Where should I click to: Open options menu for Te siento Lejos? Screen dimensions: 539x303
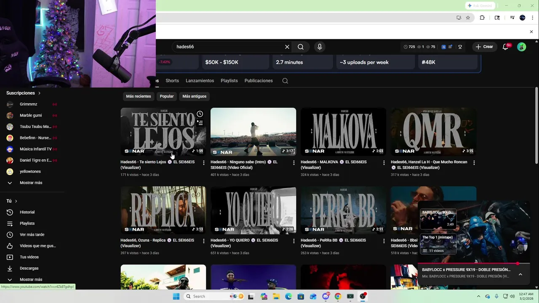[204, 162]
